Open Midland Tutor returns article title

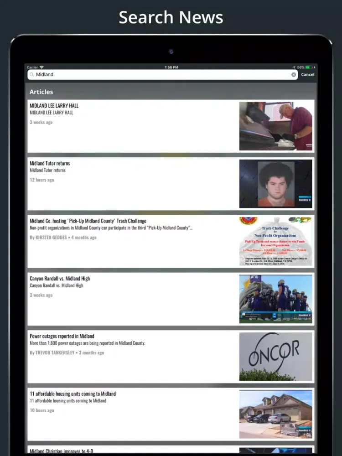pyautogui.click(x=50, y=163)
